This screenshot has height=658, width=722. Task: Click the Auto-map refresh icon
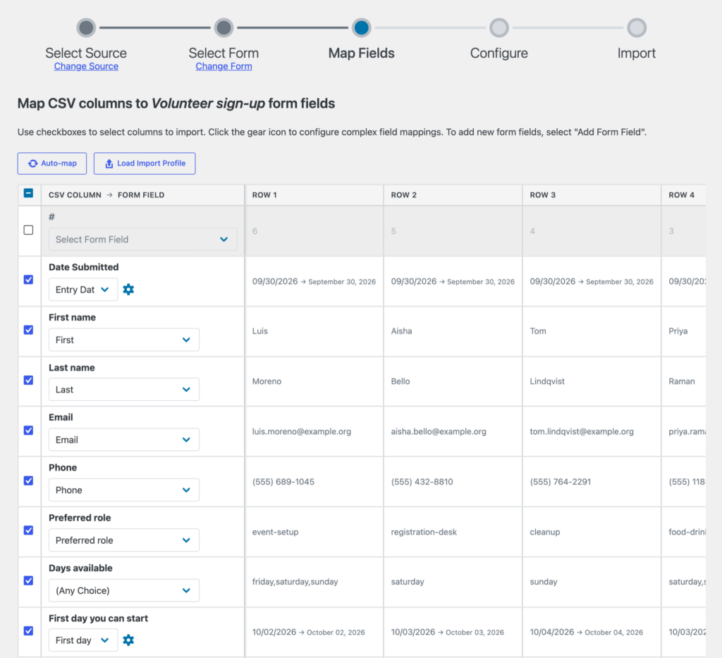32,163
